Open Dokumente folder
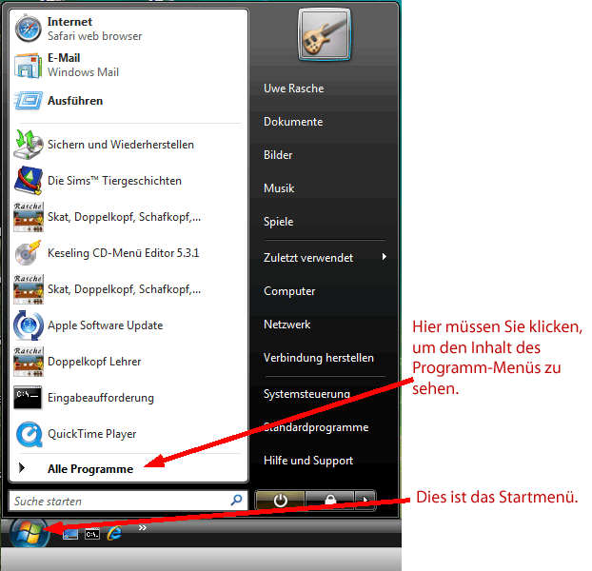This screenshot has height=571, width=592. point(293,122)
